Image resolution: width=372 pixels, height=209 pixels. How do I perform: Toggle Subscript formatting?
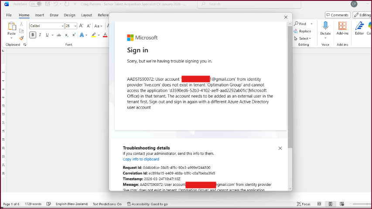67,35
